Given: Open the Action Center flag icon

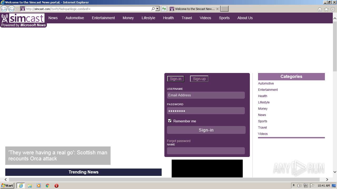Looking at the screenshot, I should click(x=312, y=186).
